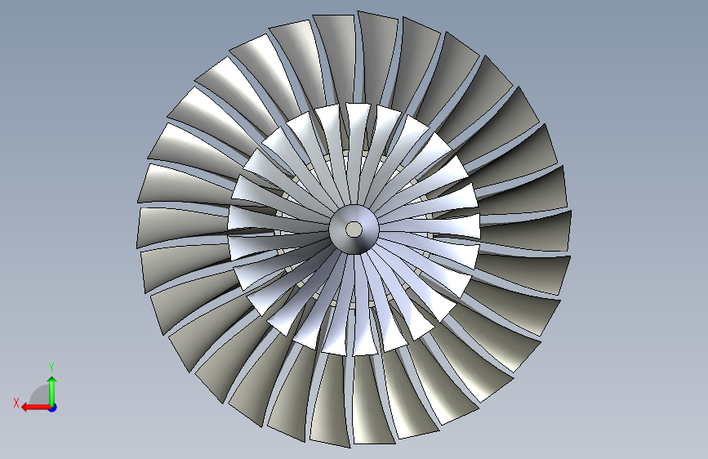This screenshot has width=708, height=459.
Task: Click the red X axis arrow of triad
Action: (x=36, y=408)
